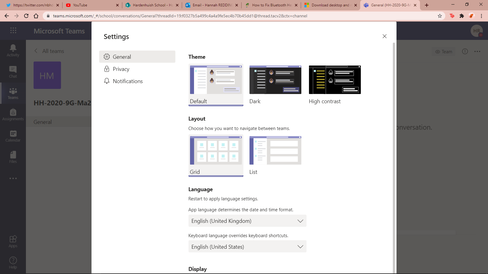Click the browser address bar URL
This screenshot has height=274, width=488.
180,16
